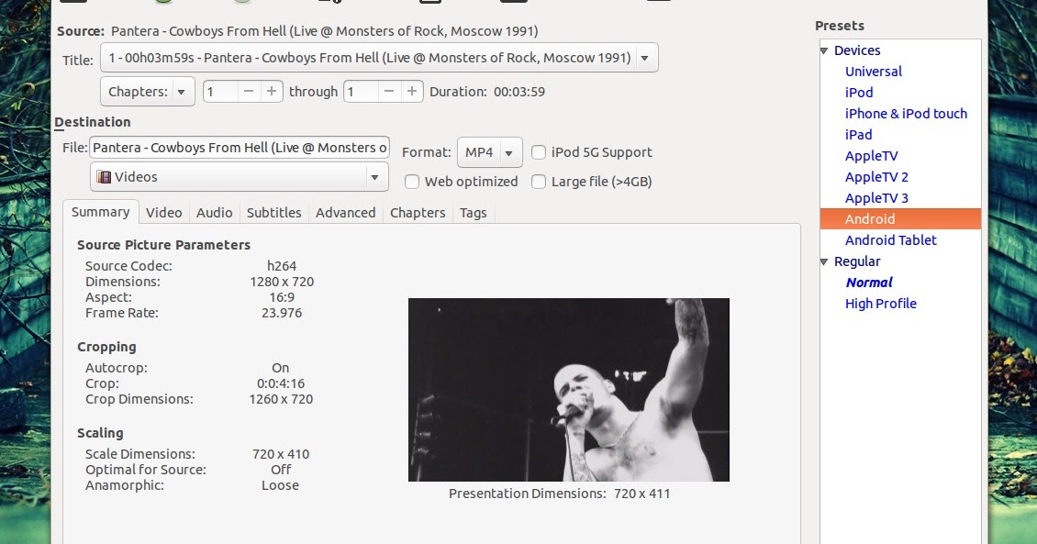Switch to the Video tab
Viewport: 1037px width, 544px height.
click(x=163, y=212)
